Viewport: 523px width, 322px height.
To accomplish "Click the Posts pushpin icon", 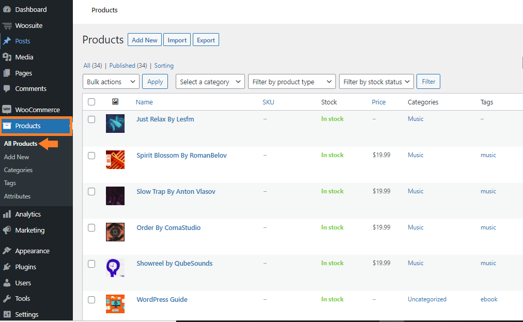I will click(7, 41).
